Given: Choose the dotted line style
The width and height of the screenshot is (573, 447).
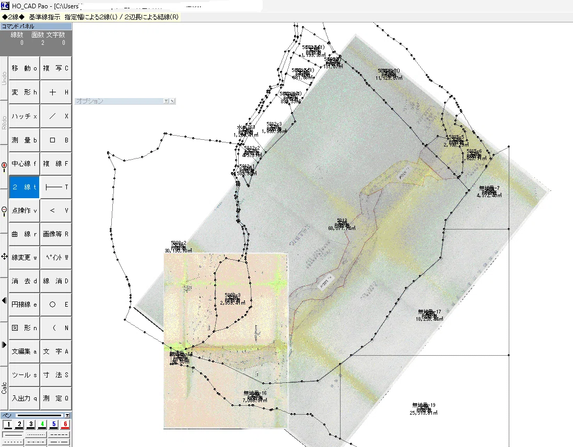Looking at the screenshot, I should pyautogui.click(x=36, y=434).
